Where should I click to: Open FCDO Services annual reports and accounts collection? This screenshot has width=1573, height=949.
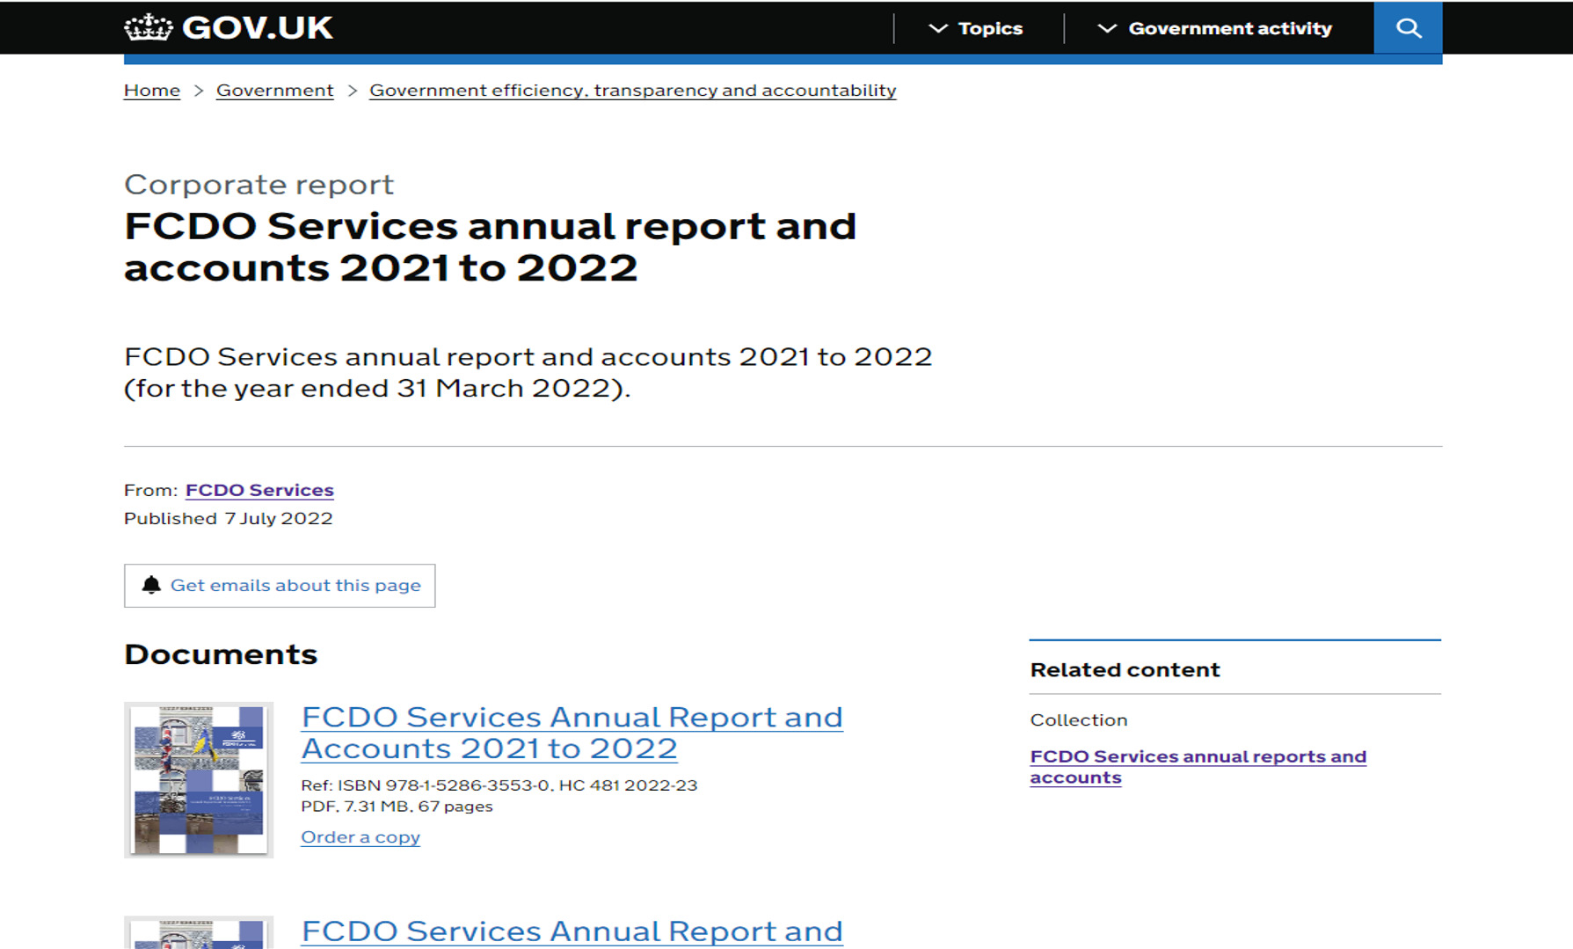(1198, 766)
